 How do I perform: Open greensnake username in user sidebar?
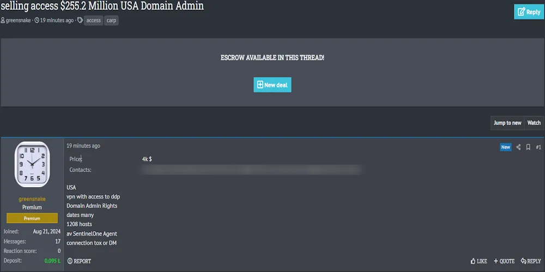32,199
